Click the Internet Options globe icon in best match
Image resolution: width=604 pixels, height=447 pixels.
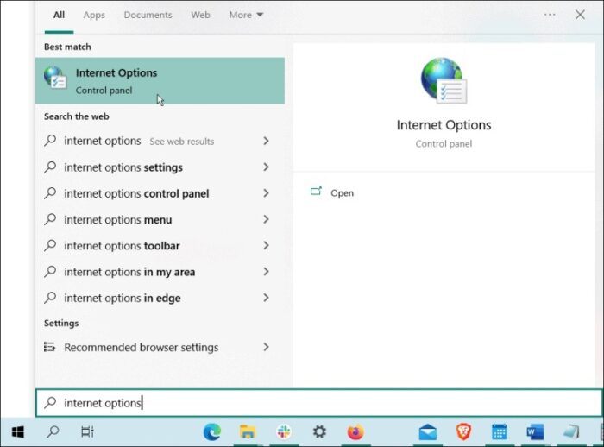54,78
